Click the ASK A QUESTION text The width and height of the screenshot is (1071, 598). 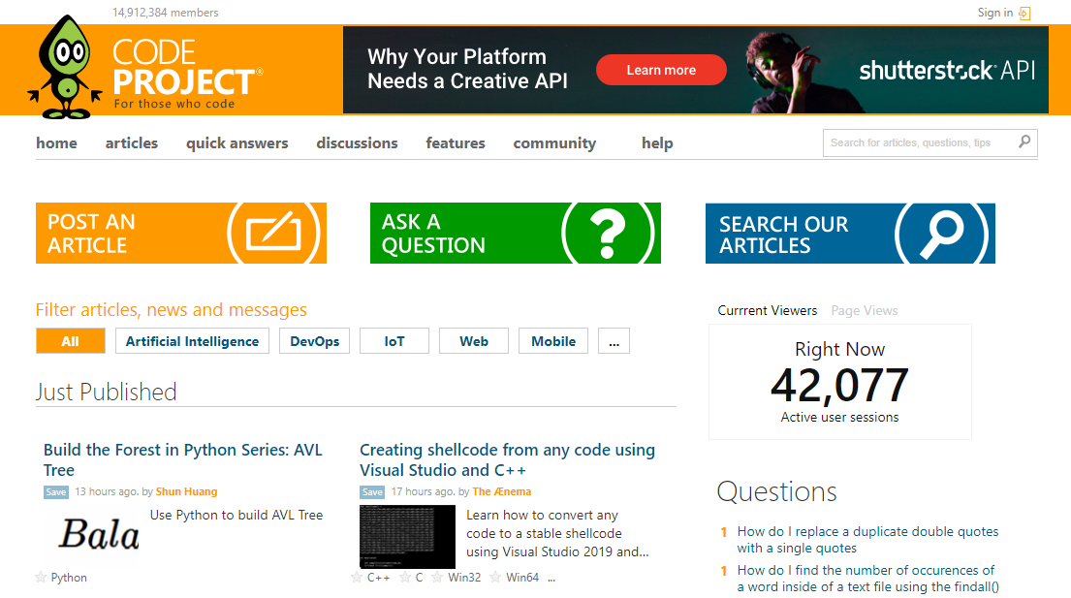(x=433, y=234)
